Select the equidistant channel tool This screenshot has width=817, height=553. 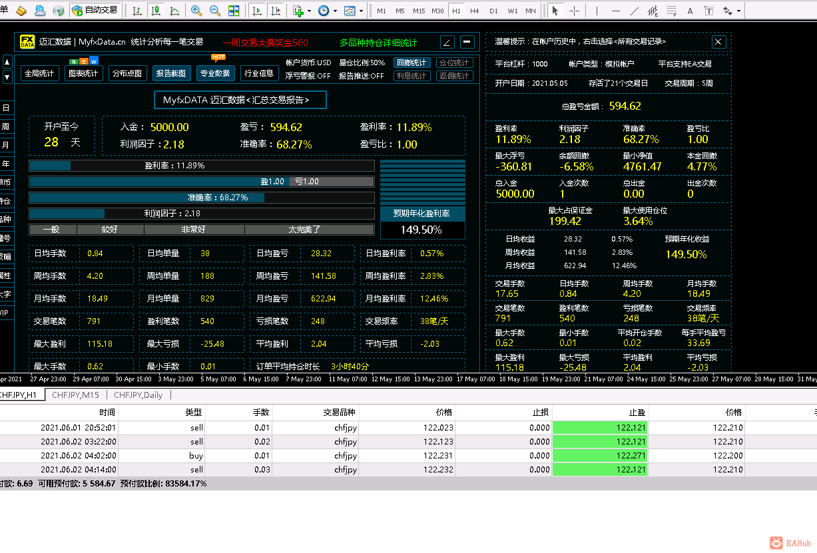(653, 11)
